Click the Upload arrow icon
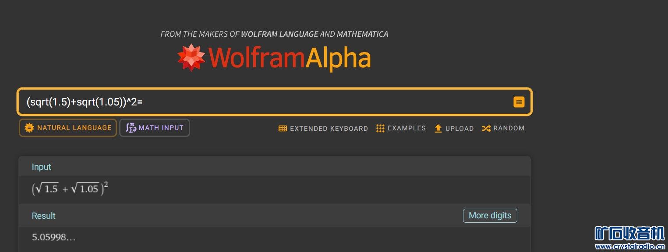 (x=438, y=128)
